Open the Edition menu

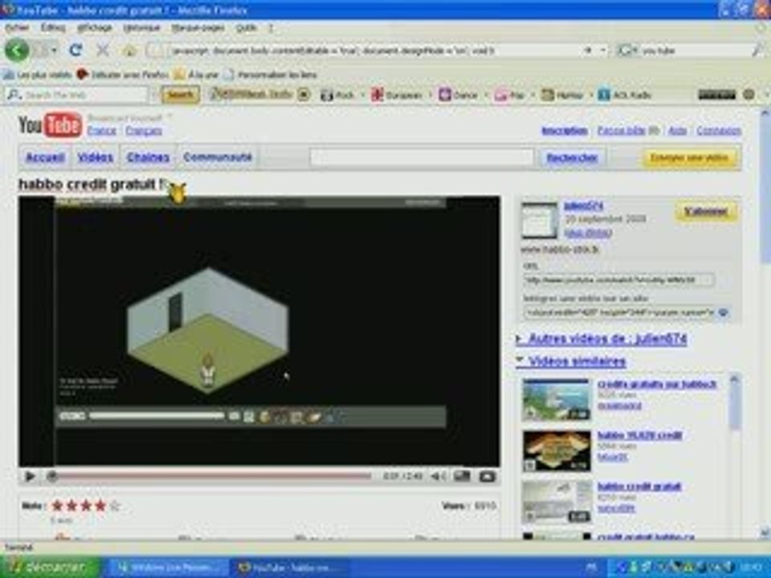tap(53, 27)
